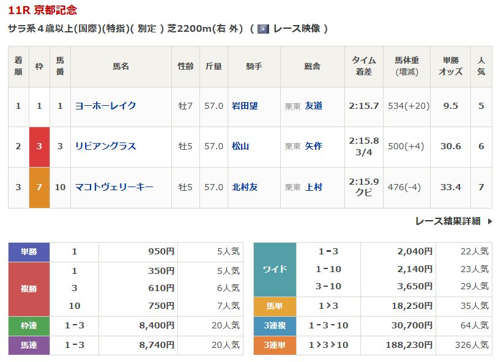Expand レース結果詳細 arrow
The width and height of the screenshot is (501, 362).
[489, 221]
